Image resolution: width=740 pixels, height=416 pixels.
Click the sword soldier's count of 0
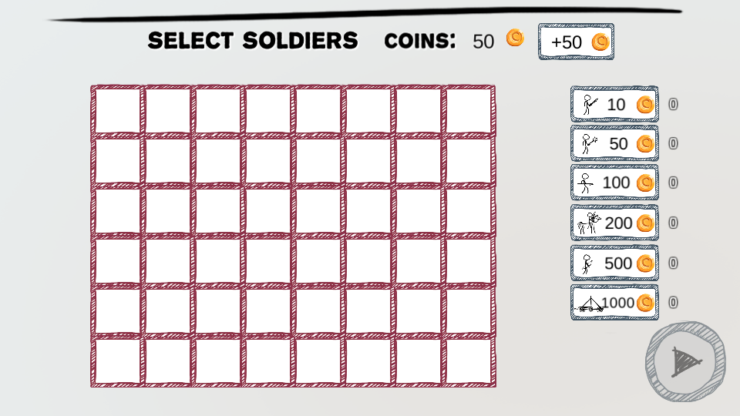[x=673, y=104]
